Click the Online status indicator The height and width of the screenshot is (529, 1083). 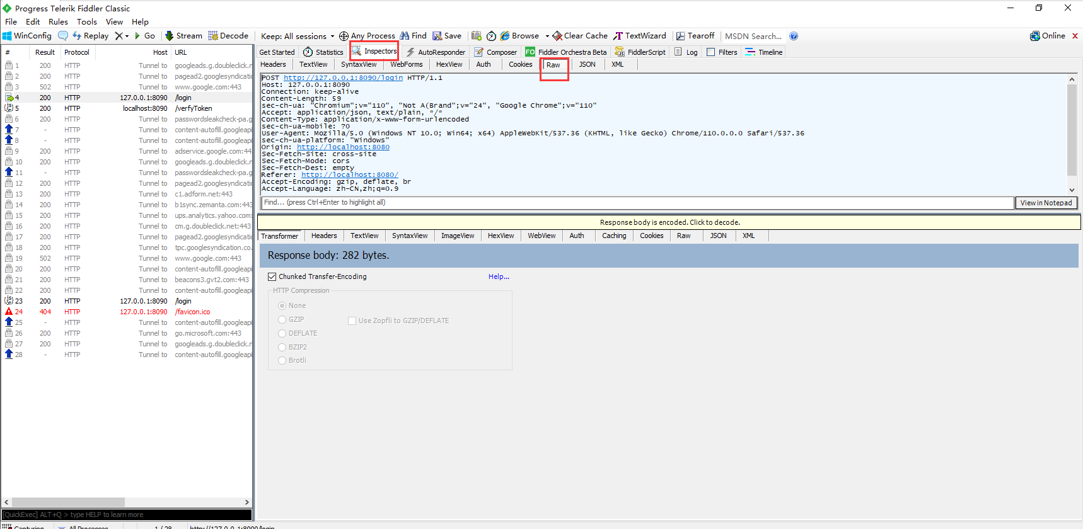pos(1048,36)
